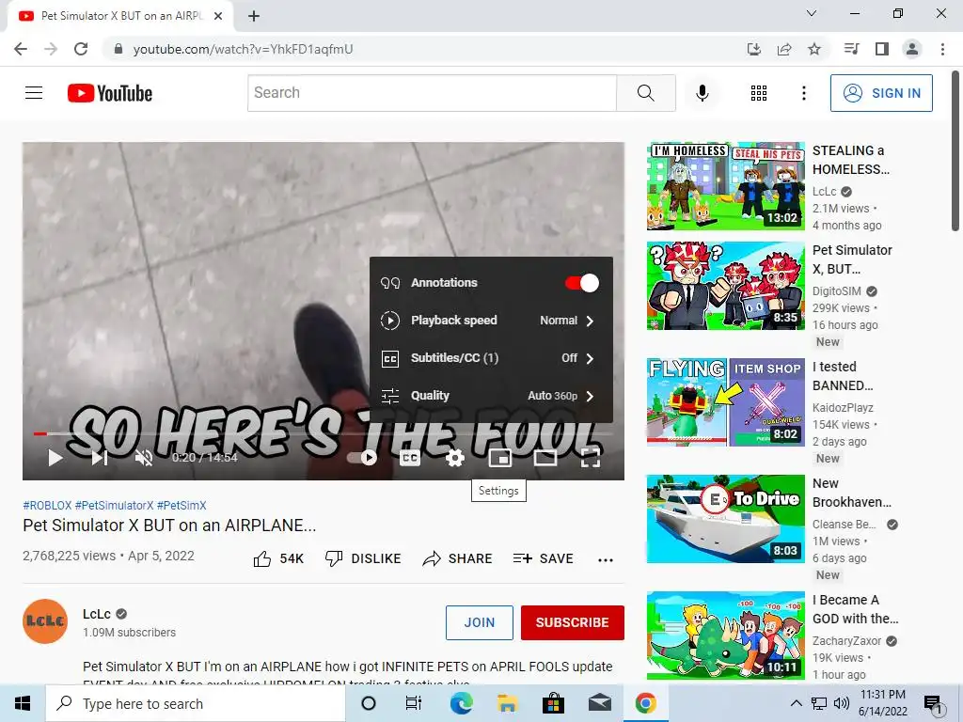Viewport: 963px width, 722px height.
Task: Click the address bar URL
Action: (243, 49)
